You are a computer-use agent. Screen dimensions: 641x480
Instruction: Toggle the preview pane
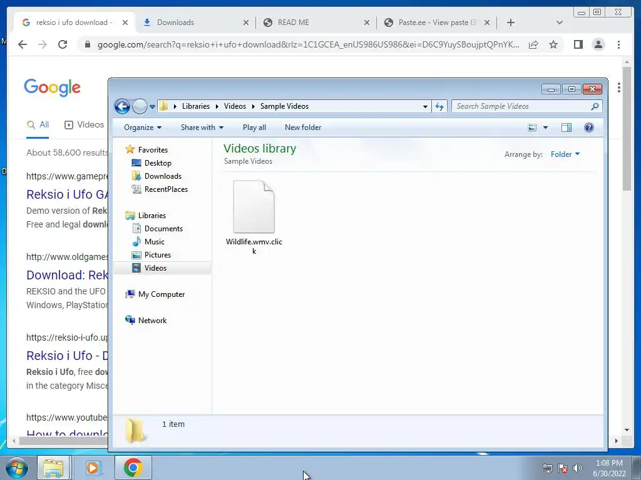[x=566, y=127]
